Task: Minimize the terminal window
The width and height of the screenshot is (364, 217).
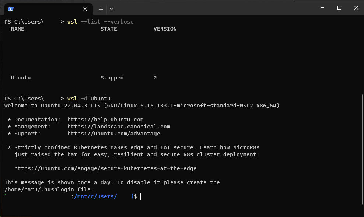Action: coord(322,8)
